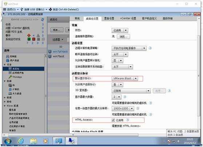Launch Internet Explorer from the taskbar
Viewport: 203px width, 147px height.
(x=21, y=141)
